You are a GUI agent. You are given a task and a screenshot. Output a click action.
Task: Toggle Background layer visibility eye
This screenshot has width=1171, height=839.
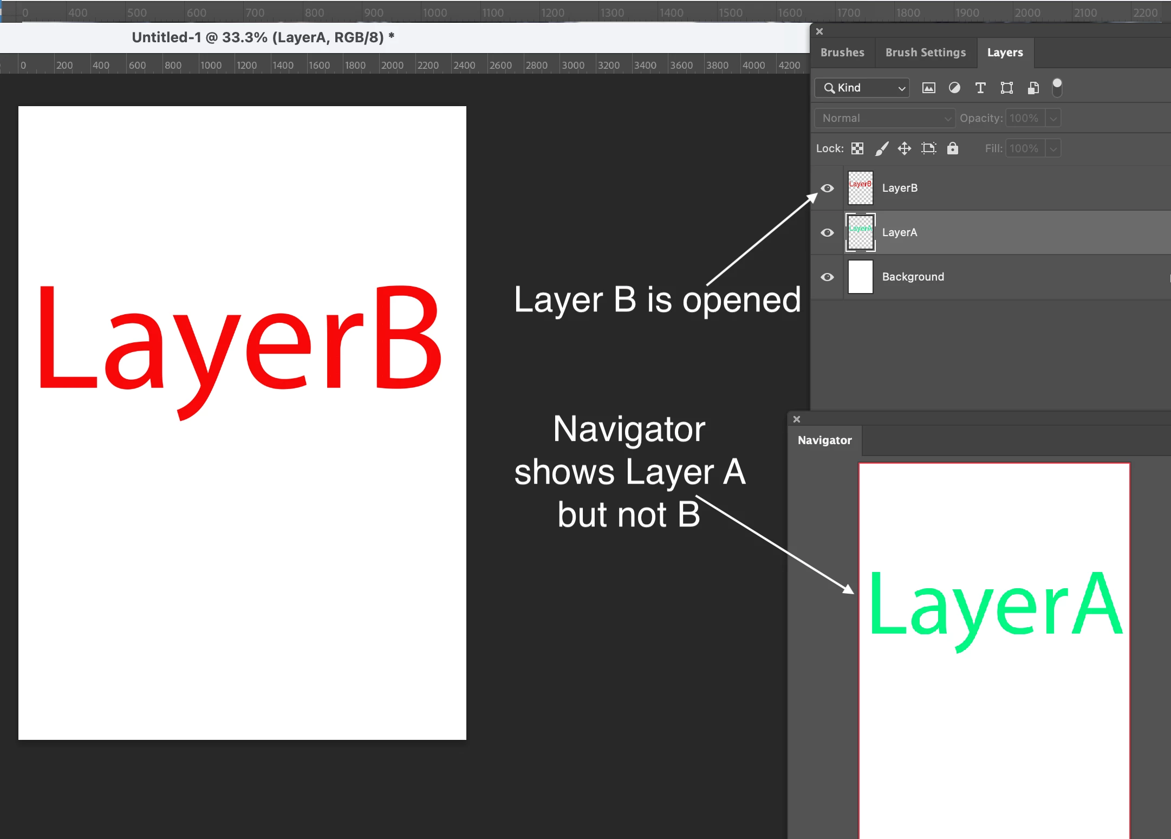click(827, 277)
